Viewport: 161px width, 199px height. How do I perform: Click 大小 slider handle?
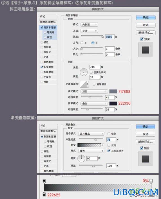pyautogui.click(x=81, y=48)
